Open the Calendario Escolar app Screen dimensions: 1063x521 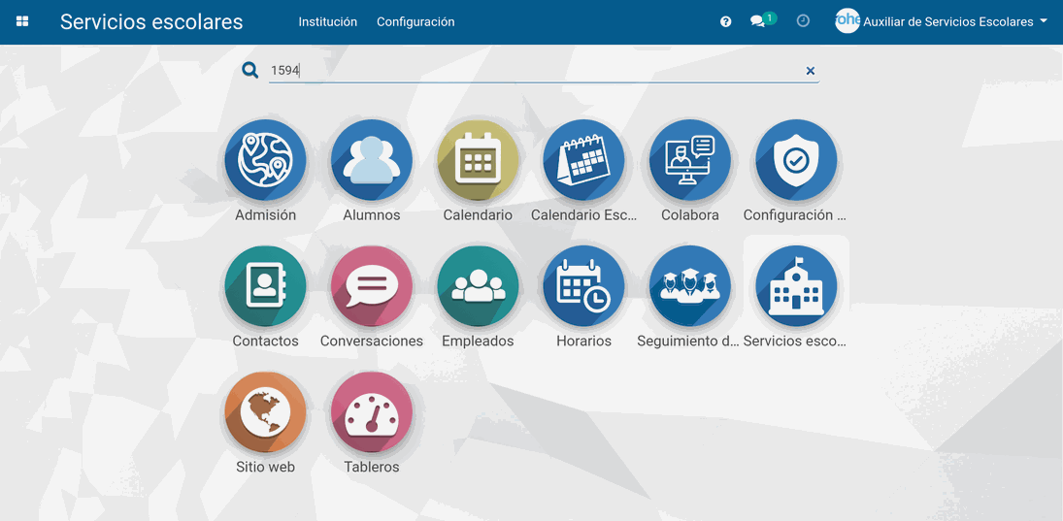pos(583,160)
